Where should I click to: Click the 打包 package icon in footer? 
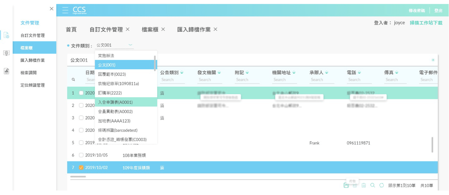click(346, 185)
